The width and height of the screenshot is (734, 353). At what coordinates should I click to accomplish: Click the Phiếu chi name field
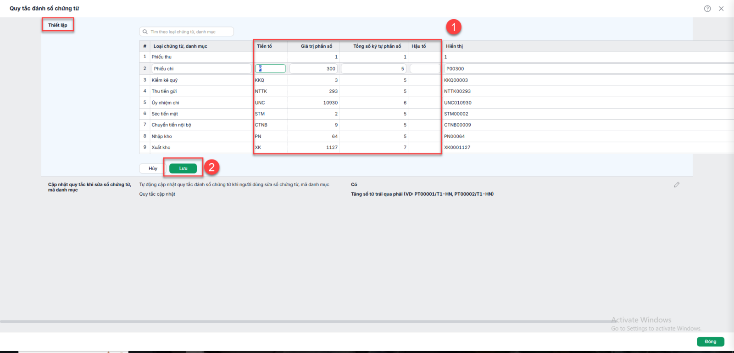(x=201, y=69)
